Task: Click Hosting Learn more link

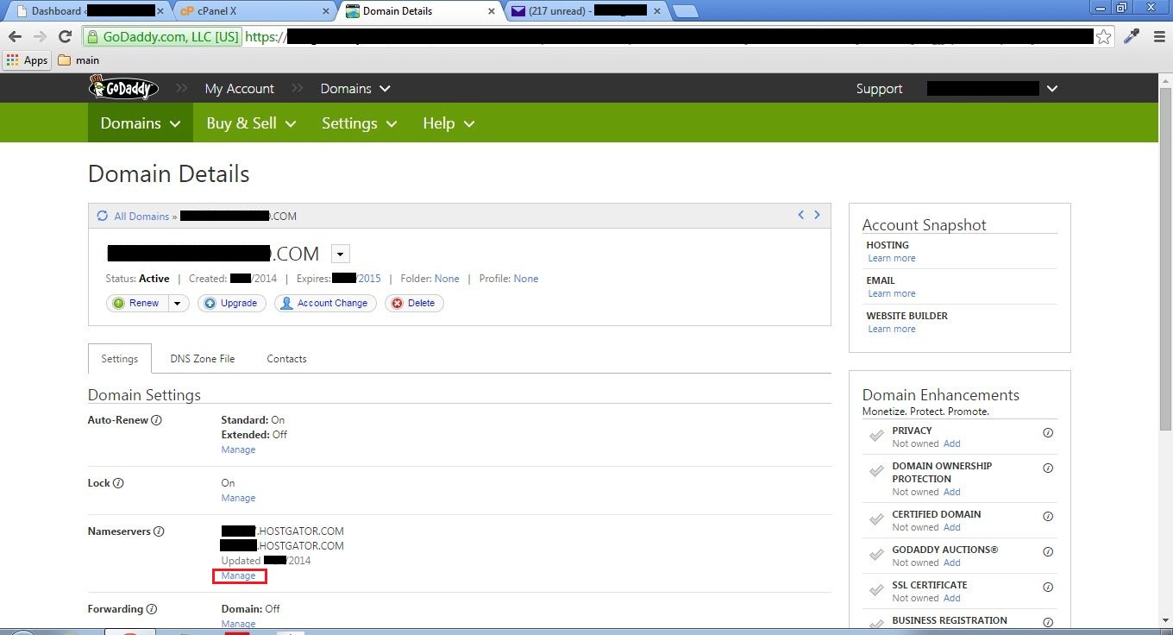Action: [892, 258]
